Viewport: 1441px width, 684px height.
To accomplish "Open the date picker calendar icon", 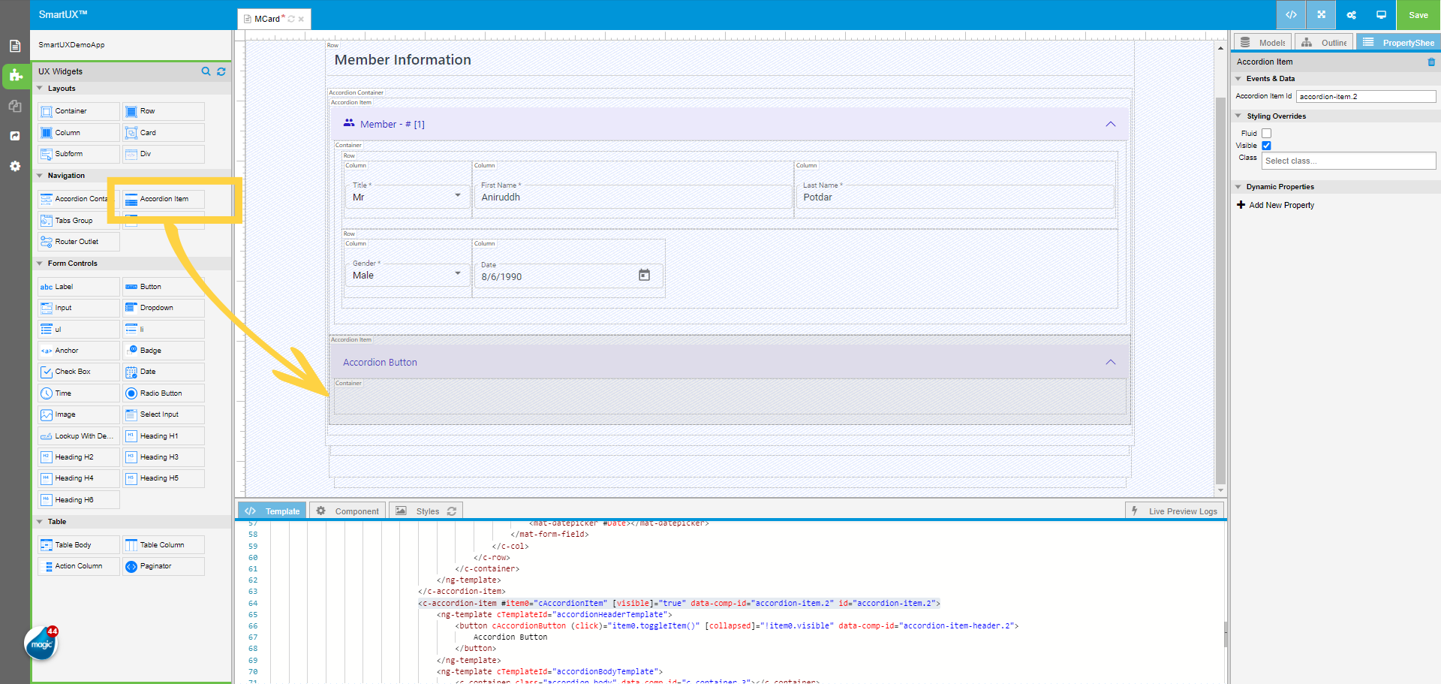I will (644, 276).
